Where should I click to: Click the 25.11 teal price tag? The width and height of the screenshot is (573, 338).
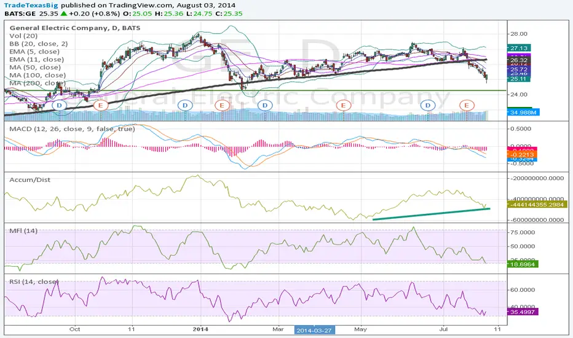(x=519, y=79)
